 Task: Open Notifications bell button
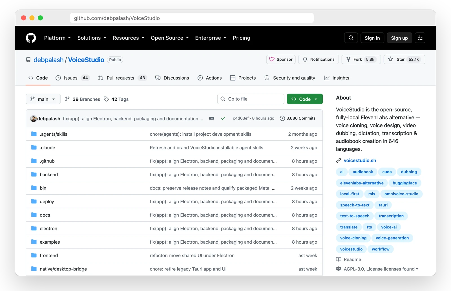pos(319,59)
